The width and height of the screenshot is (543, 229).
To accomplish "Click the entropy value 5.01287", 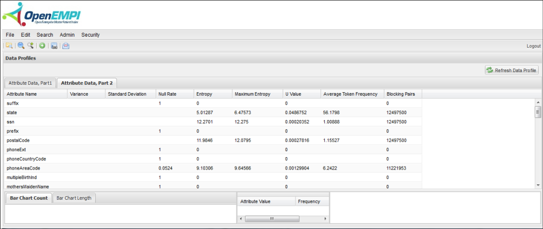I will tap(204, 113).
